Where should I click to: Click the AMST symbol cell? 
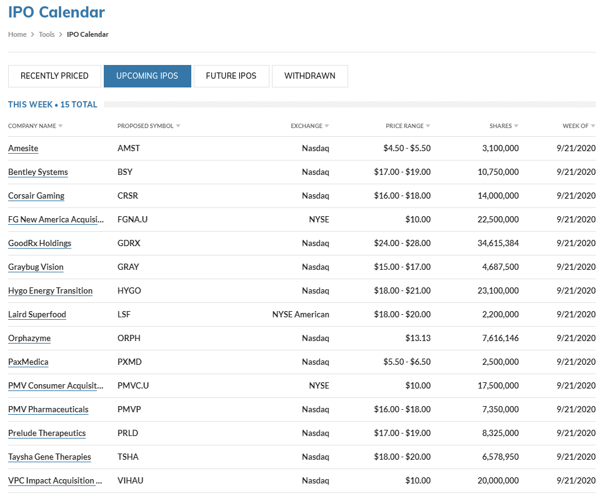click(129, 149)
